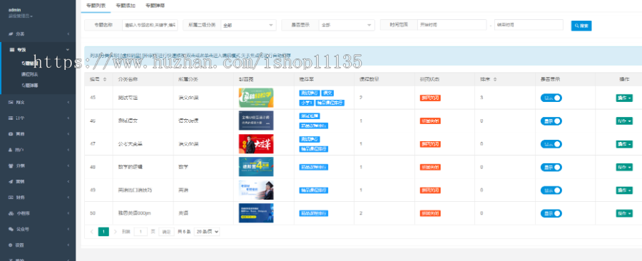Click the camera icon below 订单 in the sidebar
This screenshot has width=642, height=261.
11,134
